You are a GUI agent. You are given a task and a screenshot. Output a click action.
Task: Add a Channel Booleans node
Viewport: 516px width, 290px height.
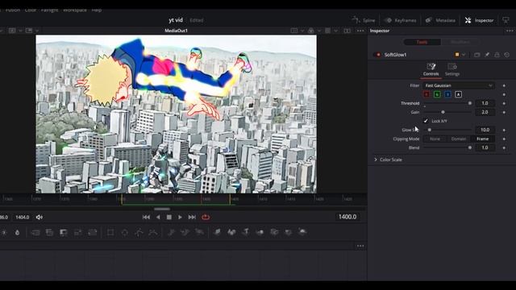(x=49, y=233)
